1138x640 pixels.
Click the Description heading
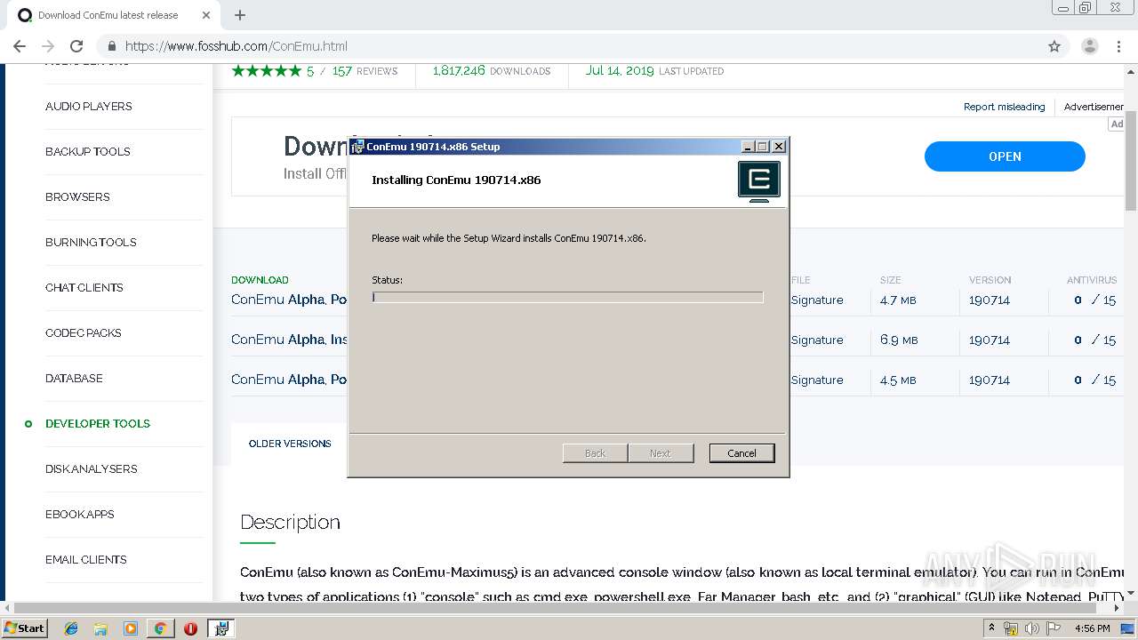(x=290, y=522)
